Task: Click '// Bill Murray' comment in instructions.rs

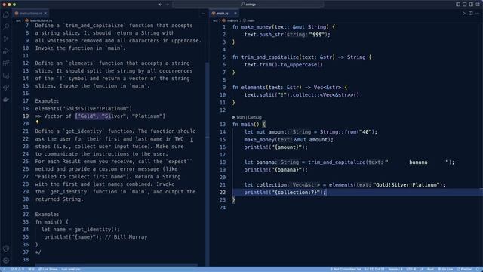Action: point(126,237)
